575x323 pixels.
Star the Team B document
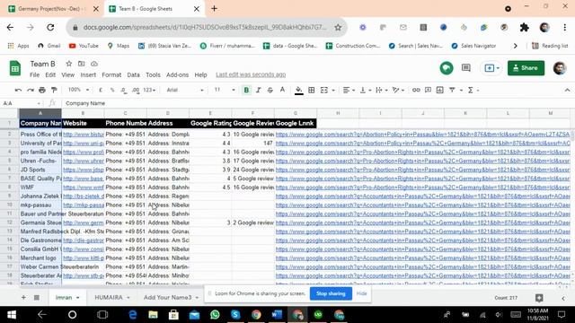pyautogui.click(x=69, y=64)
